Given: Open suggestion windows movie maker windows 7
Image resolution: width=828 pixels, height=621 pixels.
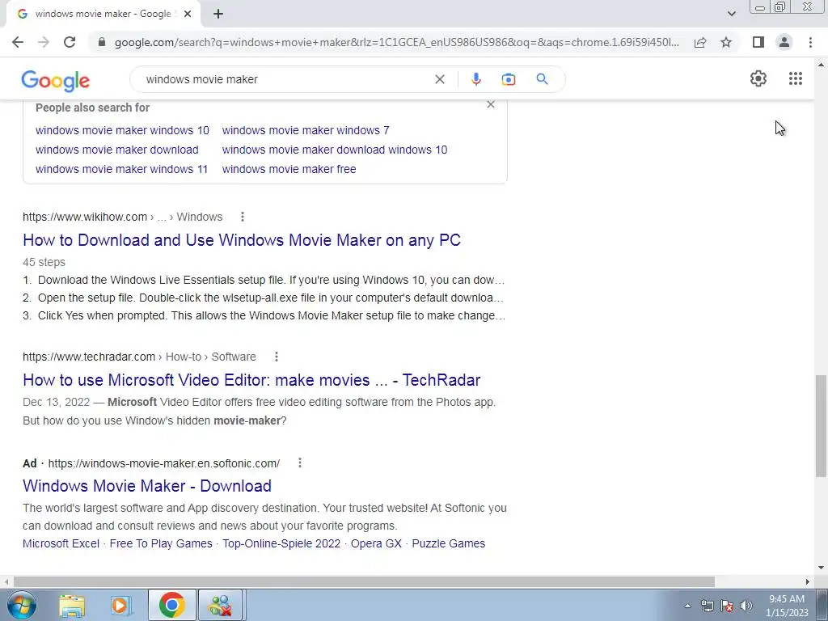Looking at the screenshot, I should [306, 130].
